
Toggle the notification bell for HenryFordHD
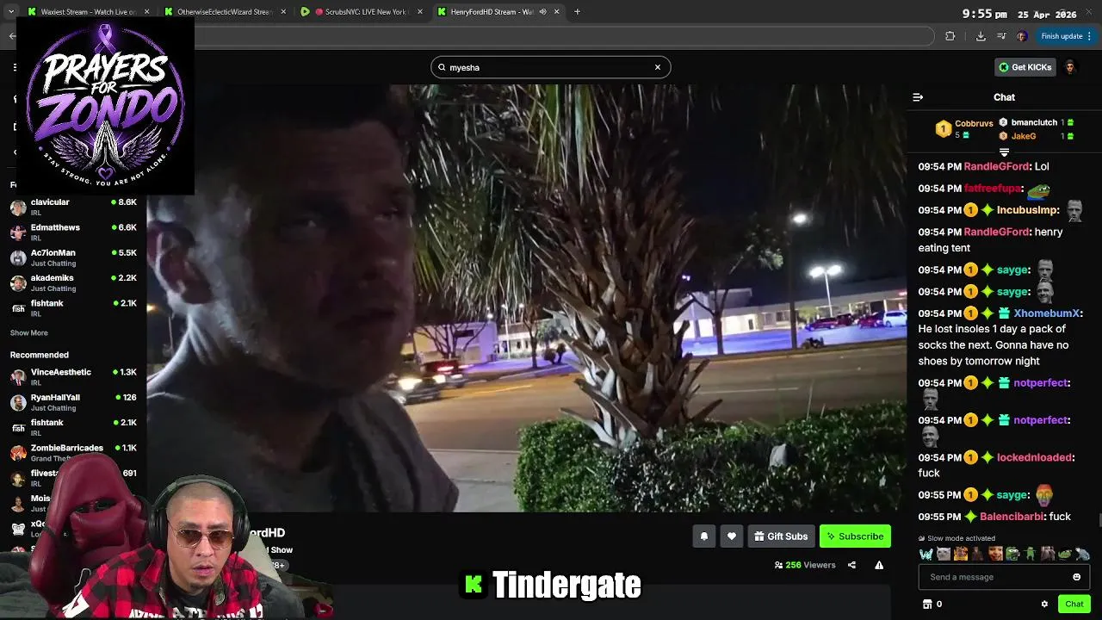[x=703, y=536]
